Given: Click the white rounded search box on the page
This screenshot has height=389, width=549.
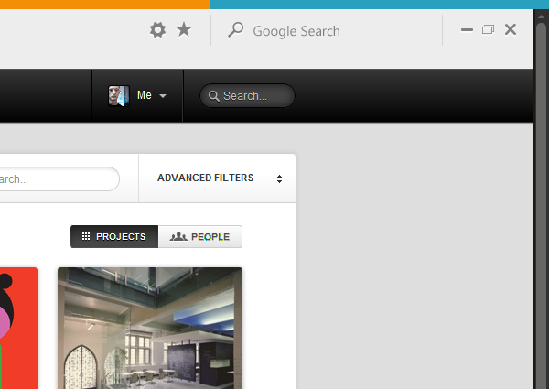Looking at the screenshot, I should (59, 178).
